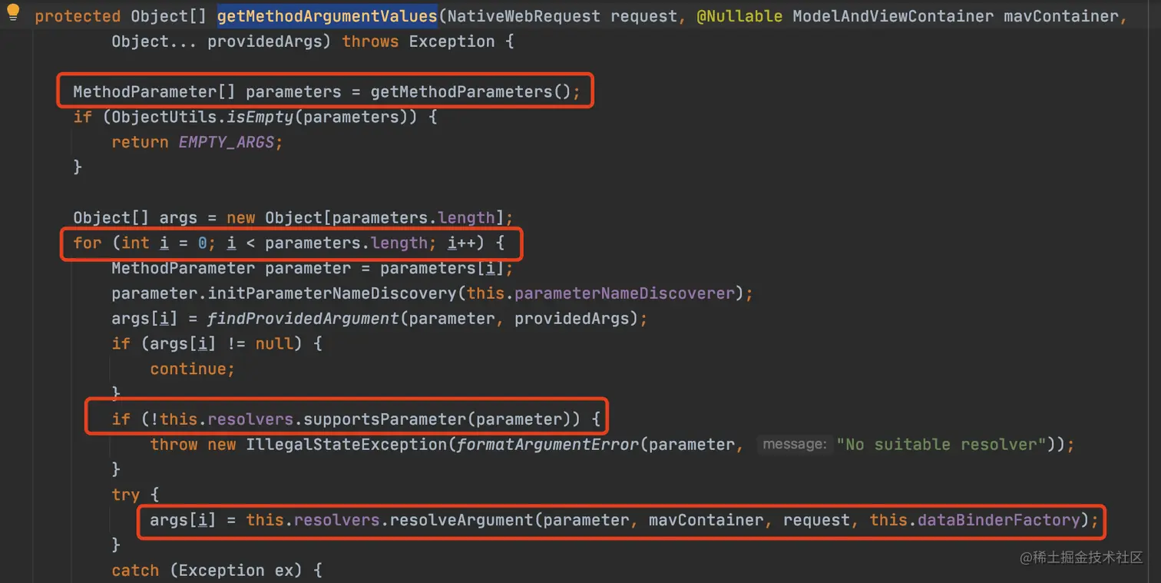Click the getMethodParameters() call
1161x583 pixels.
click(x=471, y=92)
